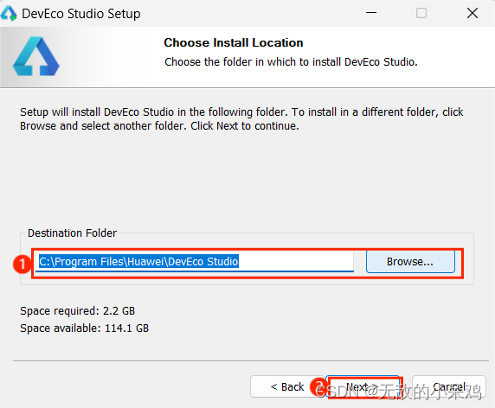Click the Browse... button
The image size is (495, 408).
(x=410, y=261)
